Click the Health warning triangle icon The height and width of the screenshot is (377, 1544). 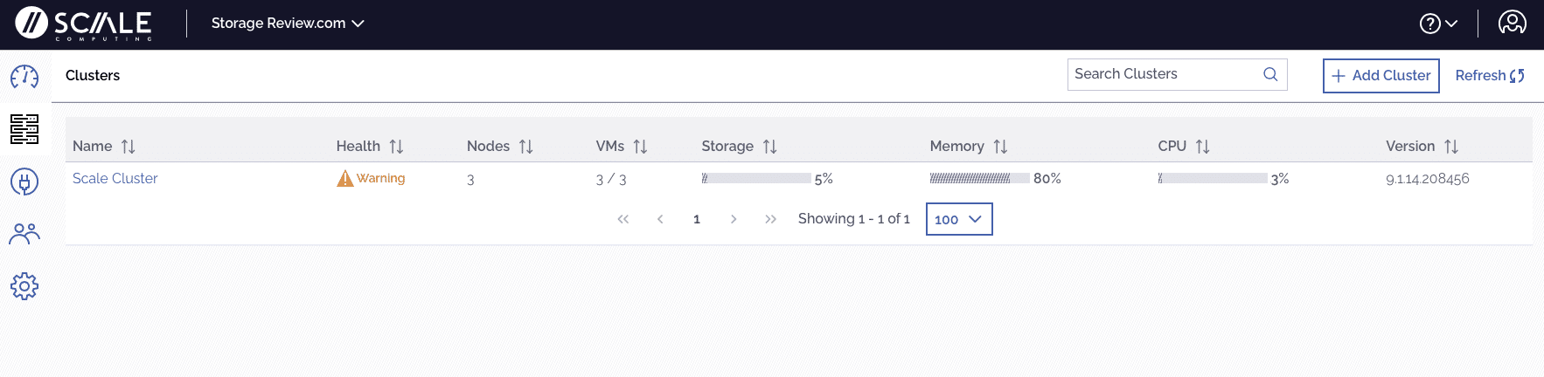click(345, 178)
